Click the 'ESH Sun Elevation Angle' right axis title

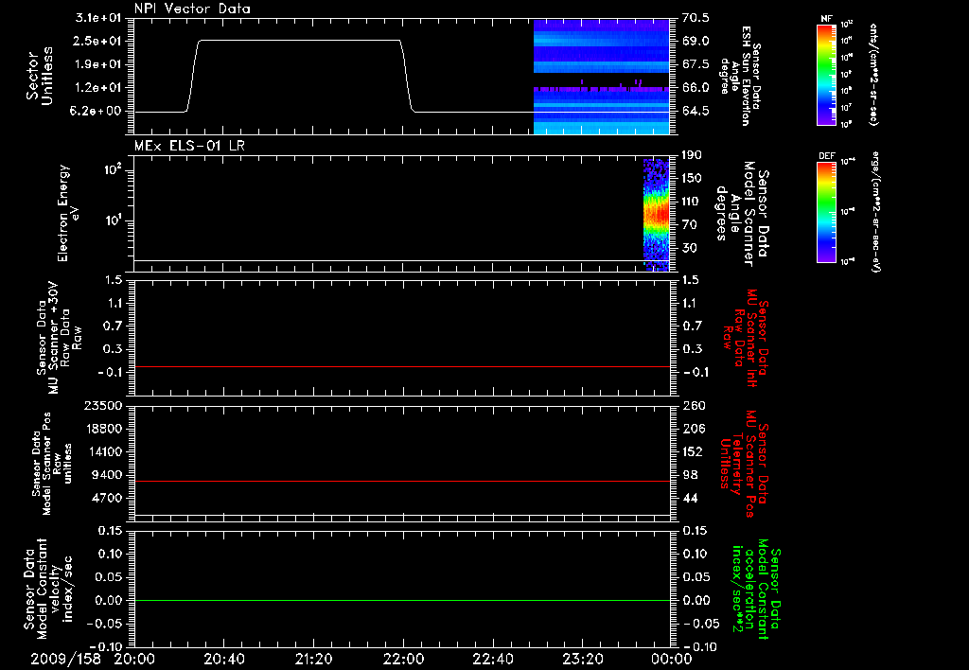tap(740, 77)
